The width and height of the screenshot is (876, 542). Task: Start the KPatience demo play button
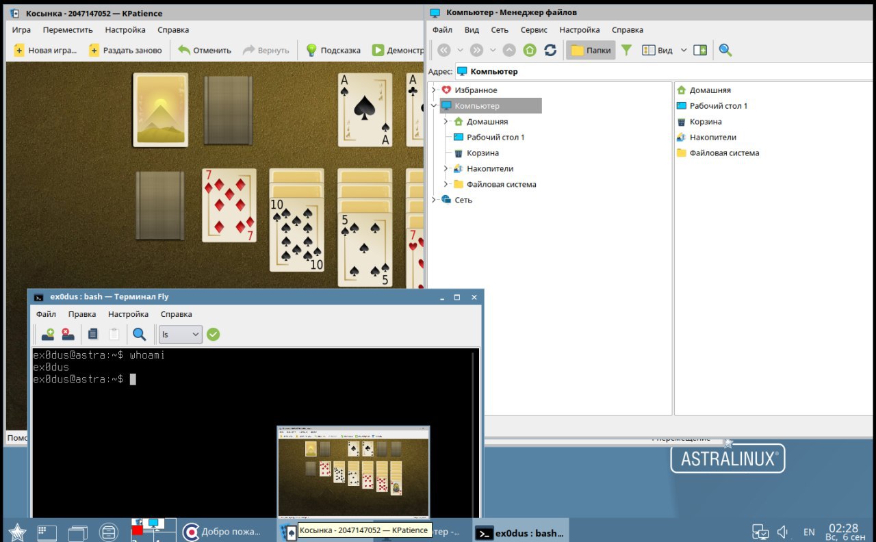click(398, 50)
